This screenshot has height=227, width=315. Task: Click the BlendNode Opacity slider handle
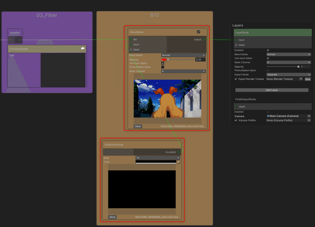[168, 60]
